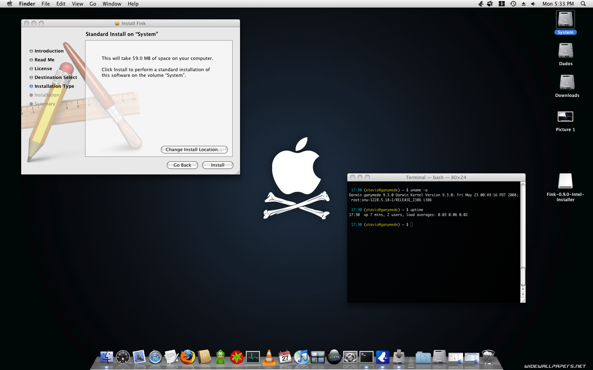
Task: Open Spaces menu bar icon
Action: click(502, 4)
